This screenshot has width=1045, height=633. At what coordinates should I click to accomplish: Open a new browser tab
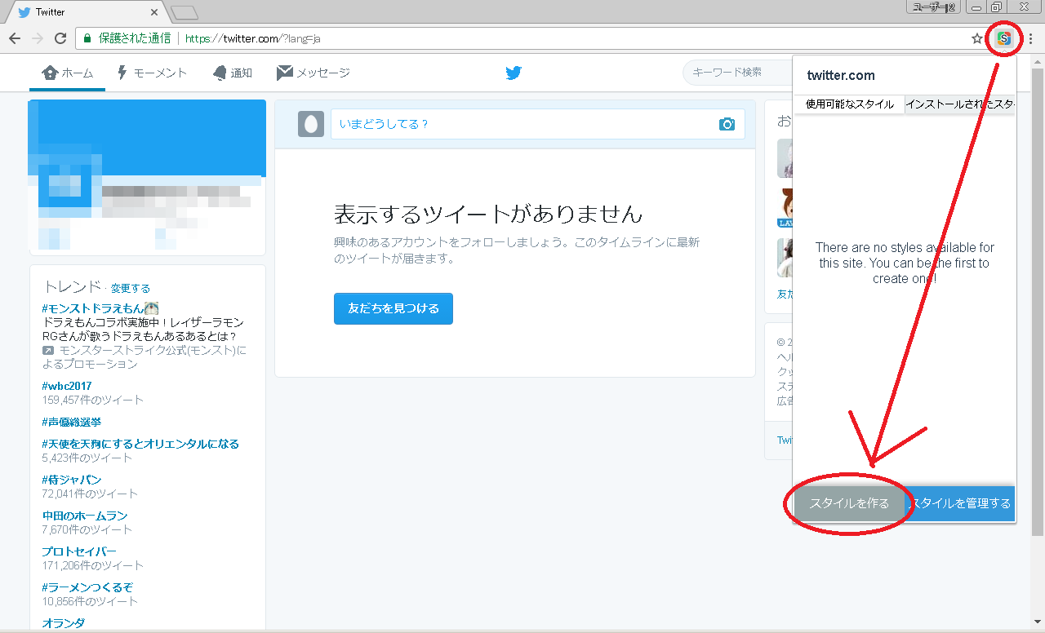pyautogui.click(x=185, y=12)
